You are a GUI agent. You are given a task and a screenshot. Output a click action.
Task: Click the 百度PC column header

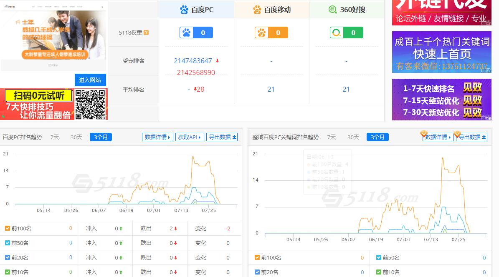point(196,10)
